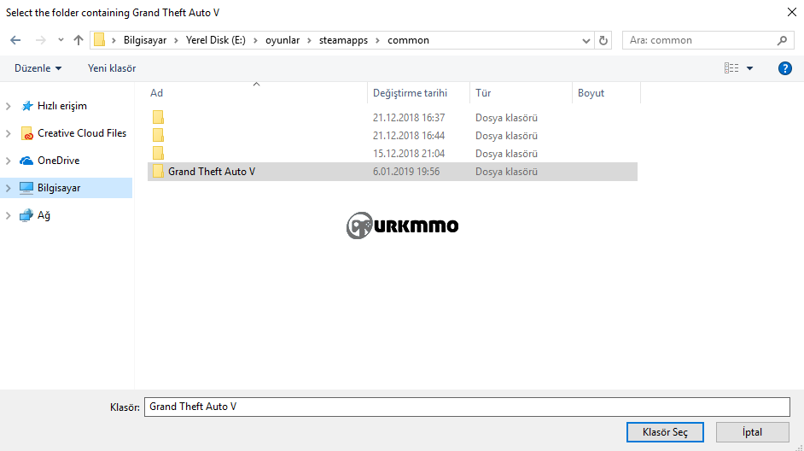
Task: Jump to steamapps in the breadcrumb
Action: tap(344, 40)
